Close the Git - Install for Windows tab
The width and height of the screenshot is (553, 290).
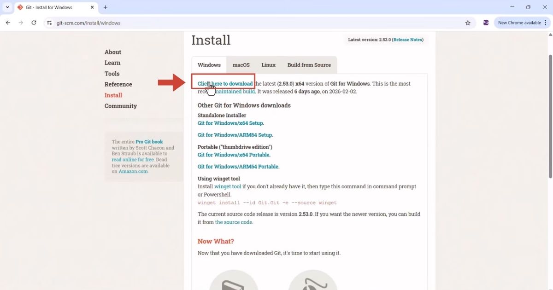(92, 7)
